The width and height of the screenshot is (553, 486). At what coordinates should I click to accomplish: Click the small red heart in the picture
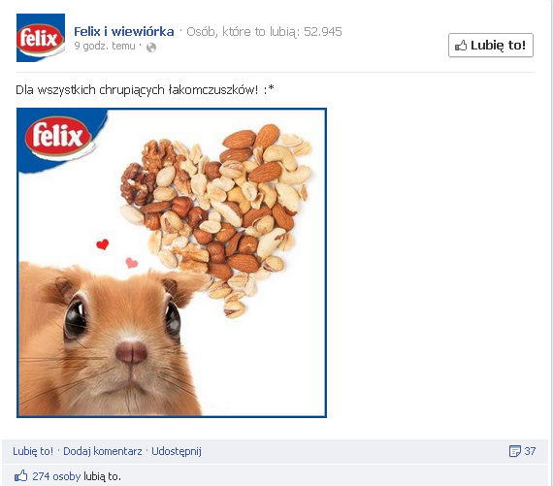pyautogui.click(x=103, y=244)
